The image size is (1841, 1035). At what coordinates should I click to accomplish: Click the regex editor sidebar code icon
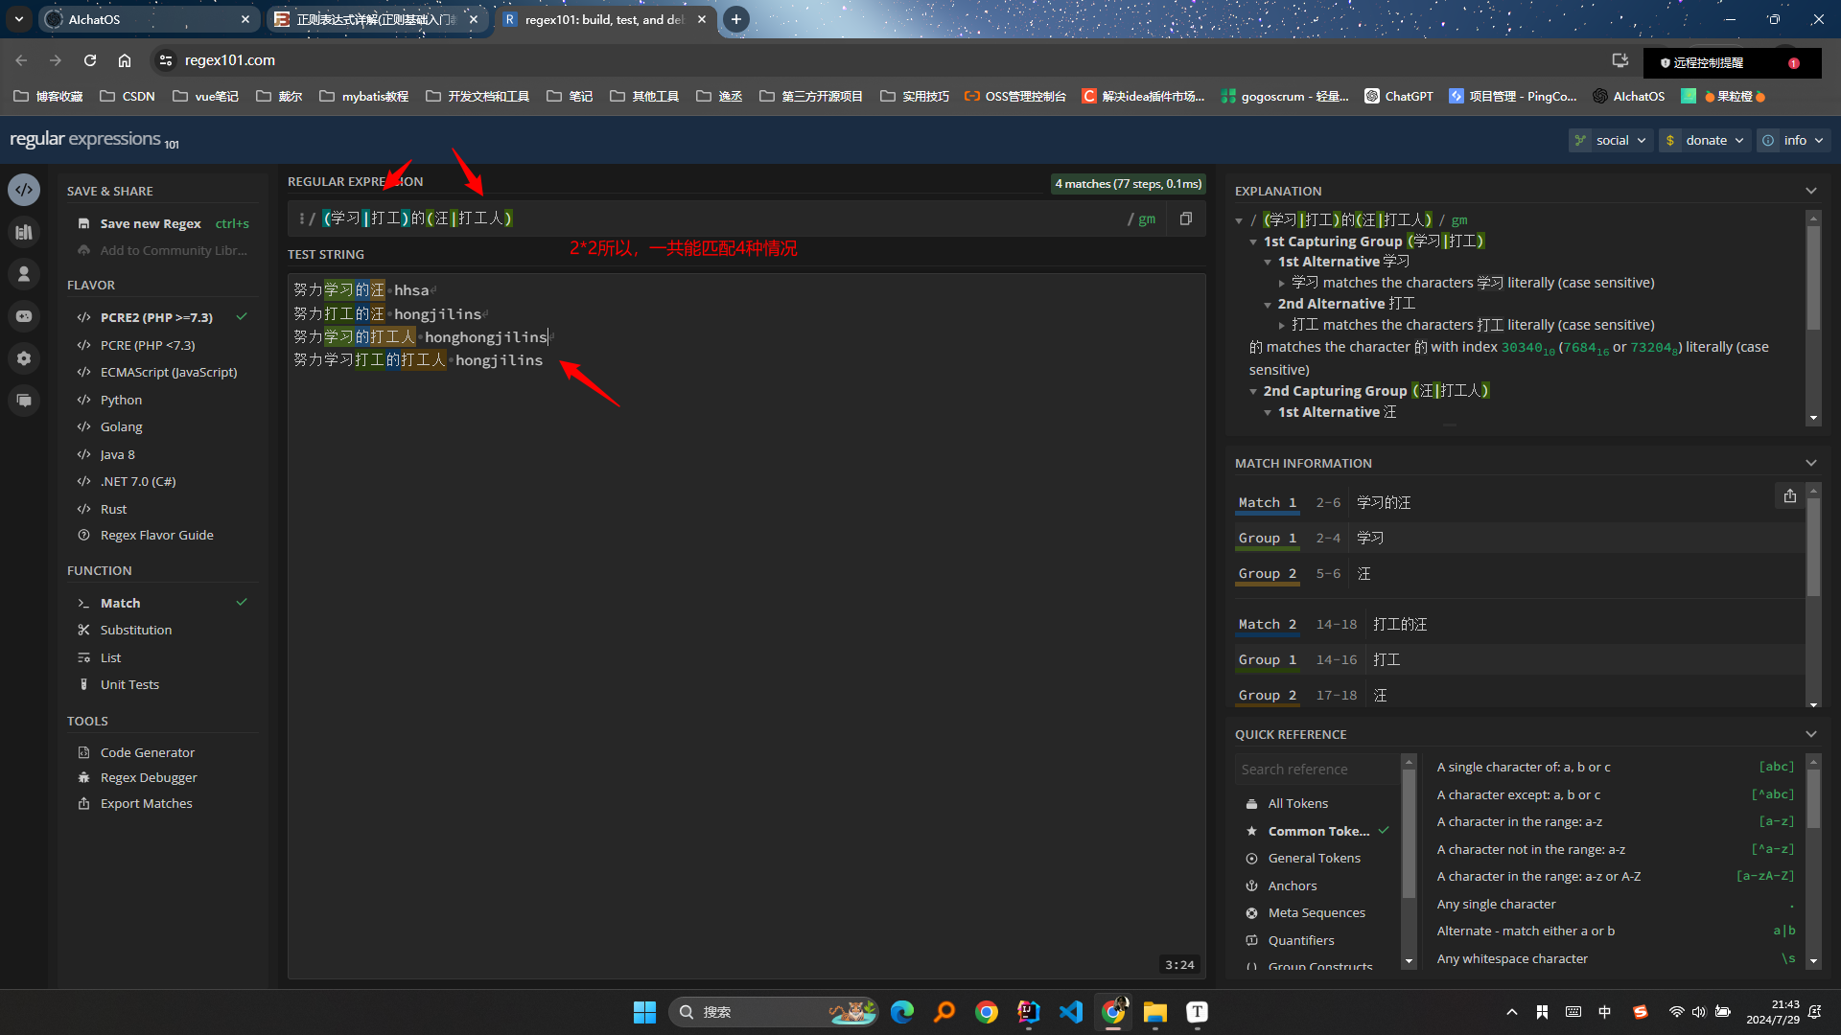click(x=24, y=190)
